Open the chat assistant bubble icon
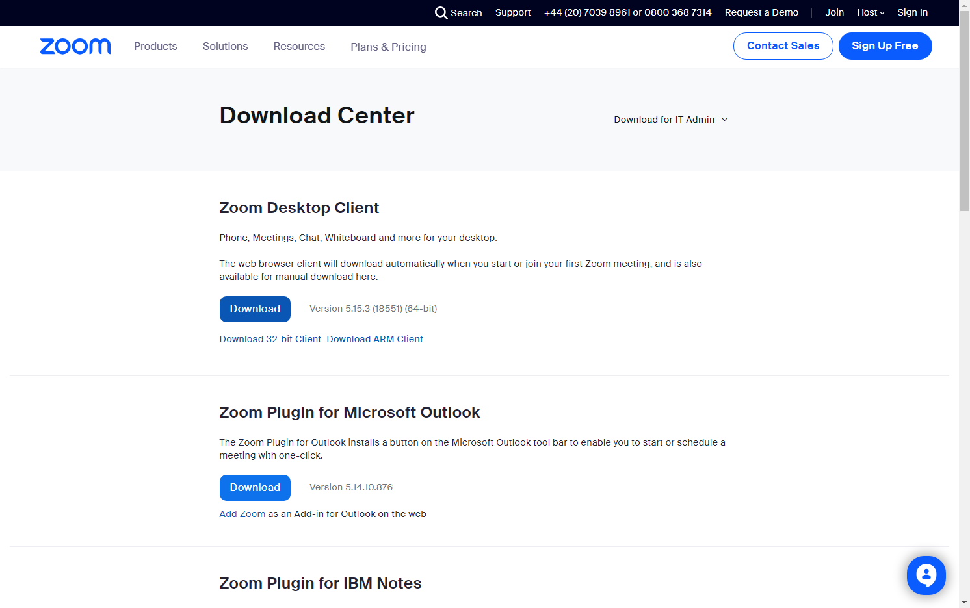 (x=926, y=576)
